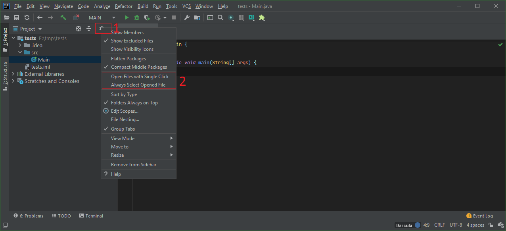Open the TODO tool window
Image resolution: width=506 pixels, height=231 pixels.
[x=61, y=216]
